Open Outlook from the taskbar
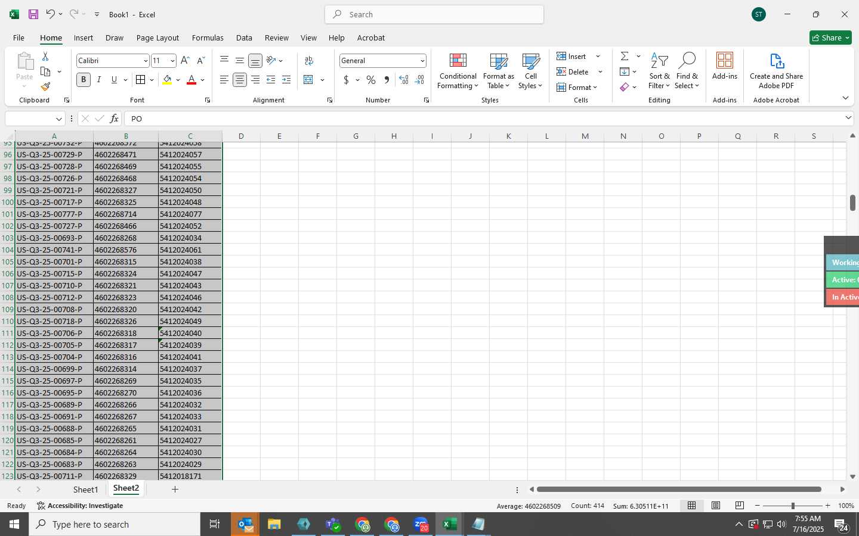 (245, 524)
